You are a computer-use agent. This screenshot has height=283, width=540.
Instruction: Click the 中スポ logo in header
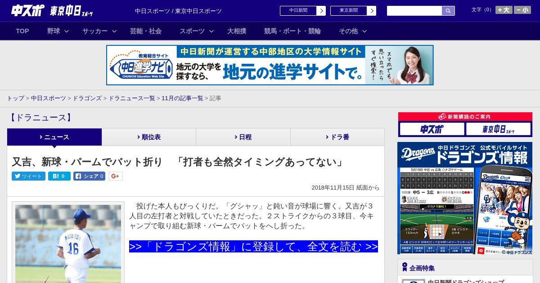[x=28, y=10]
